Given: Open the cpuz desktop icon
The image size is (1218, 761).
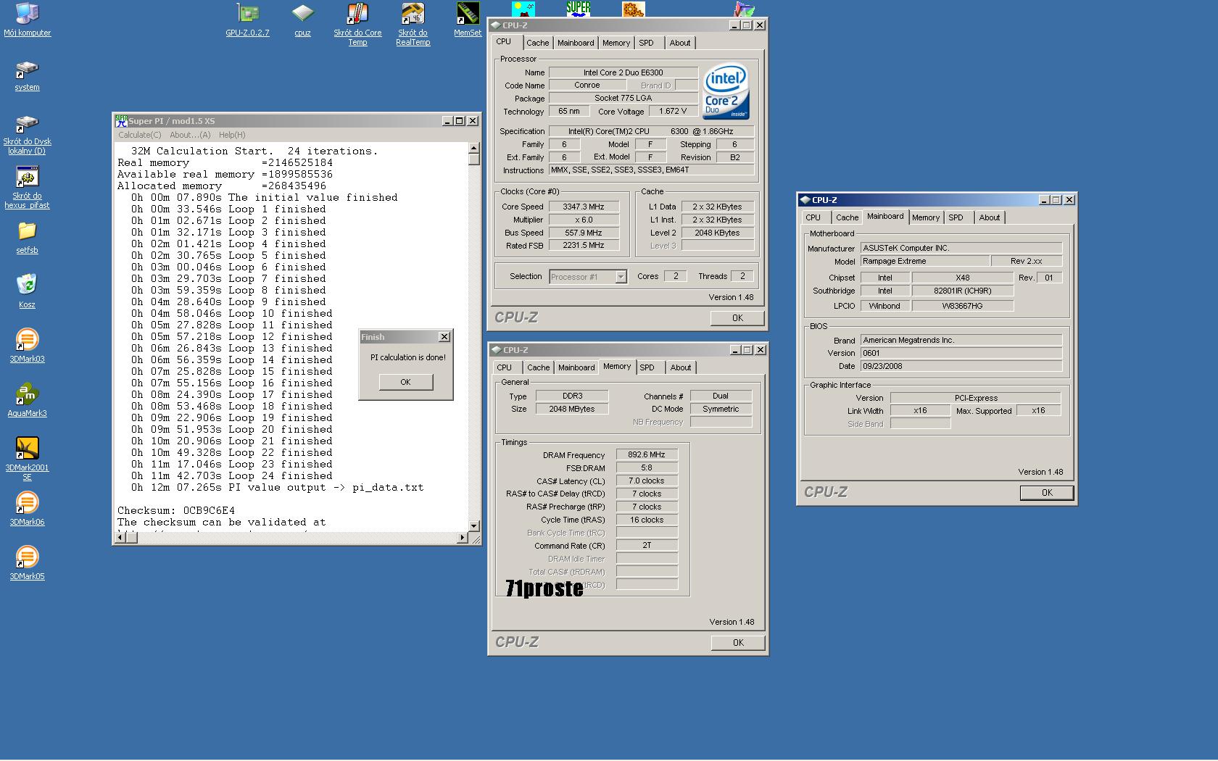Looking at the screenshot, I should coord(302,20).
